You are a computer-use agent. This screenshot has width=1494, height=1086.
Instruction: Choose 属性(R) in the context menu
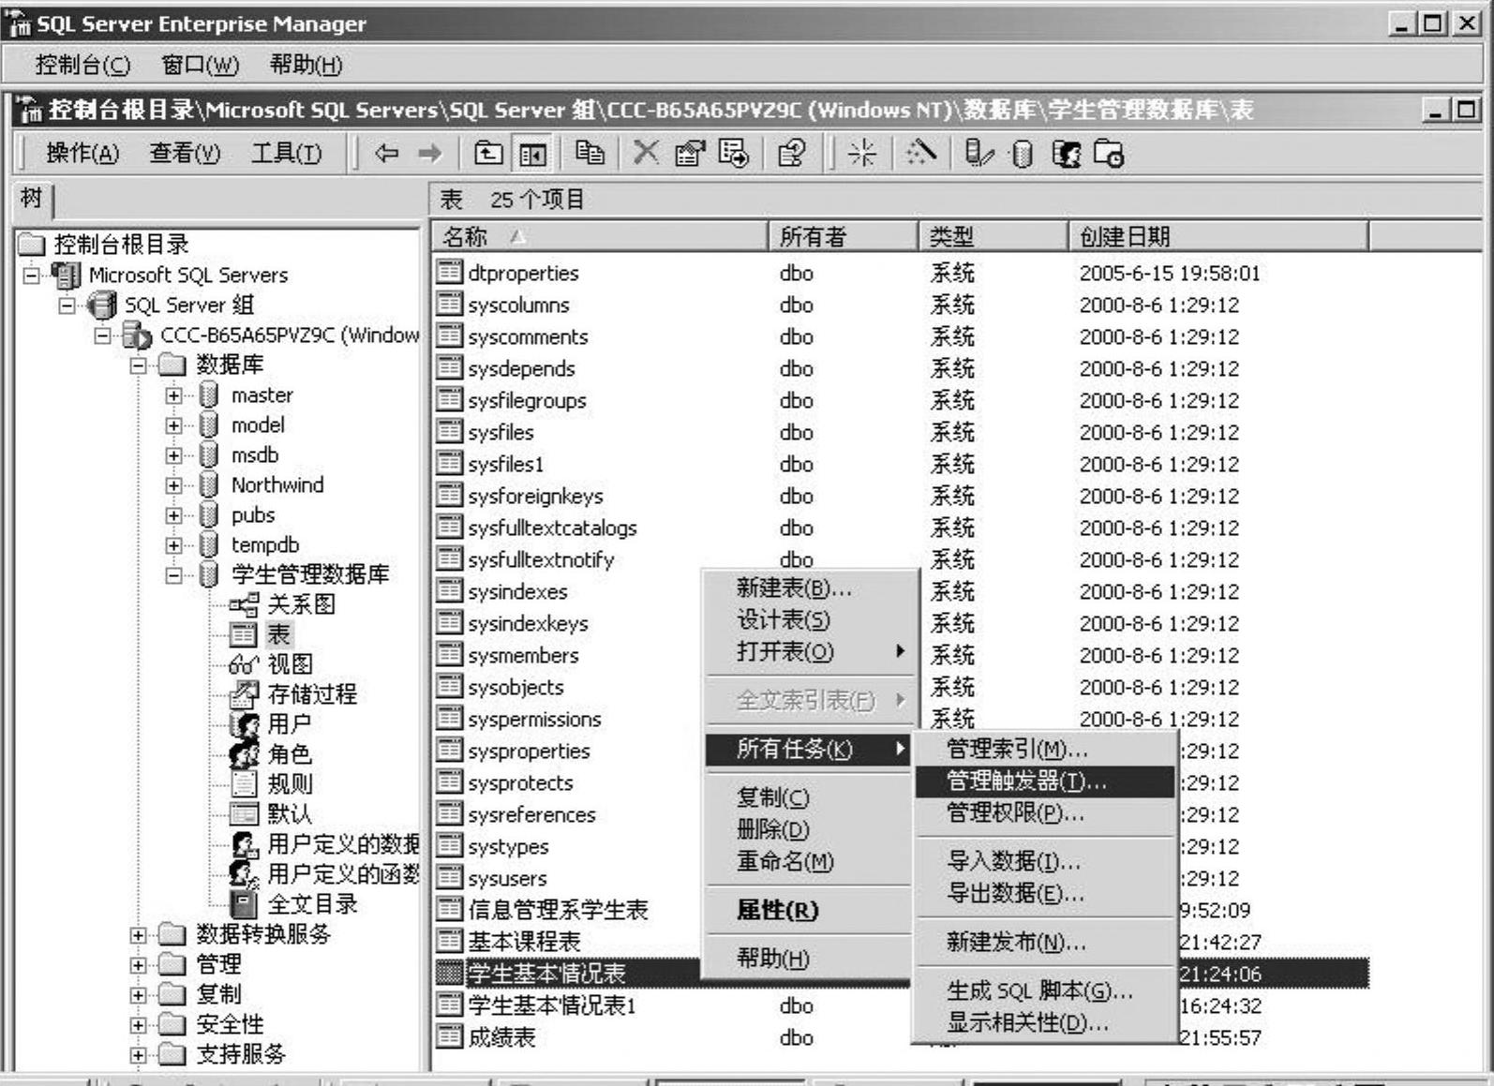[809, 910]
